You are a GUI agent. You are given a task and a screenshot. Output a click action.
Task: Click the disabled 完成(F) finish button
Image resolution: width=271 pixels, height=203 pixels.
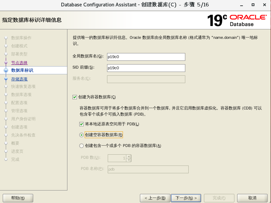219,198
